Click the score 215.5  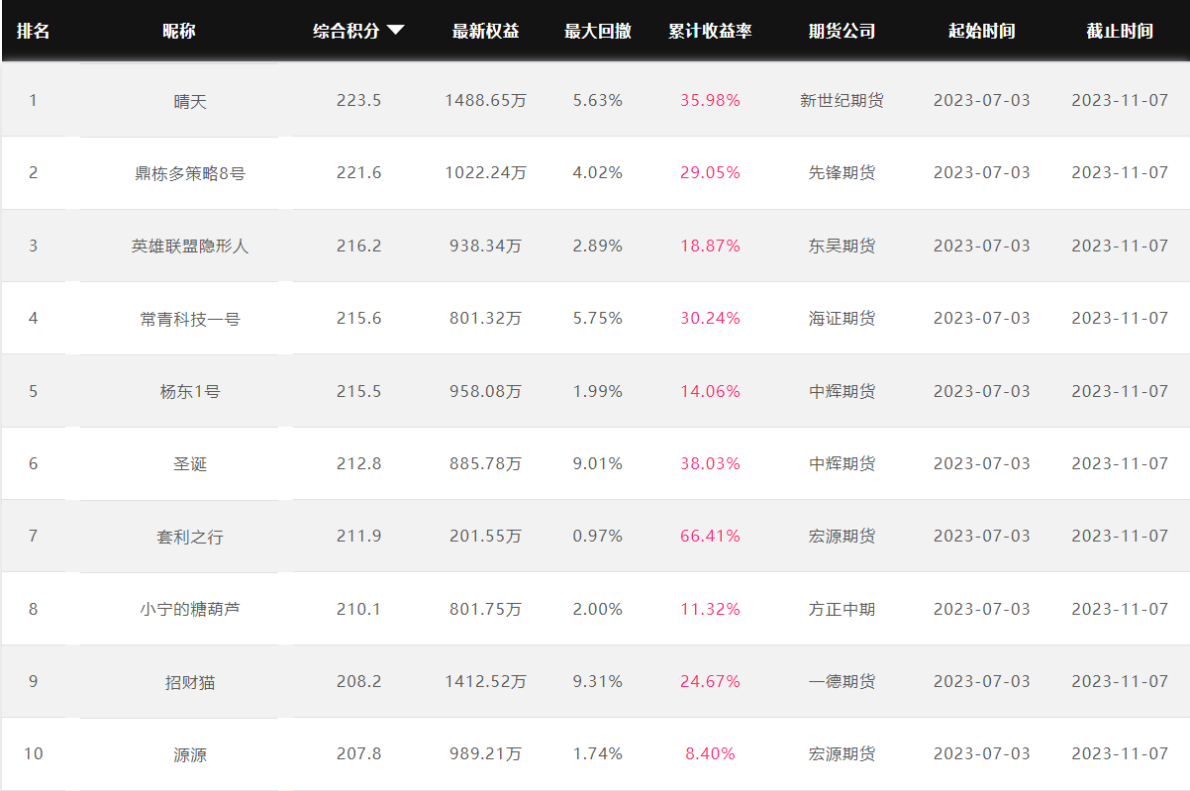358,391
